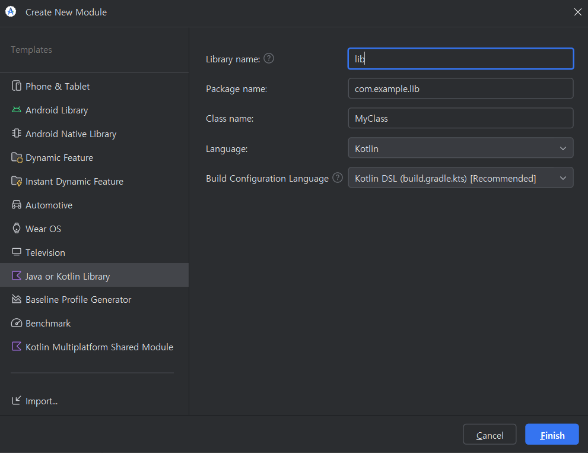Choose the Television template icon
Screen dimensions: 588x453
16,252
